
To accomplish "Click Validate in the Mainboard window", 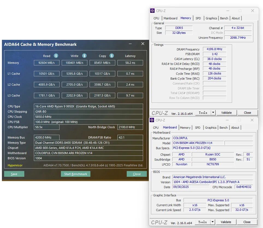I will tap(226, 222).
